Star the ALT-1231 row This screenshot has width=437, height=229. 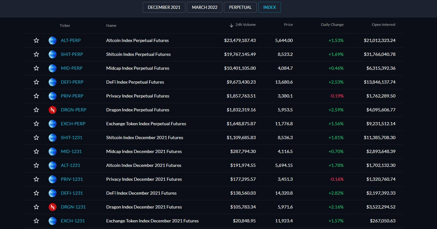pos(36,165)
